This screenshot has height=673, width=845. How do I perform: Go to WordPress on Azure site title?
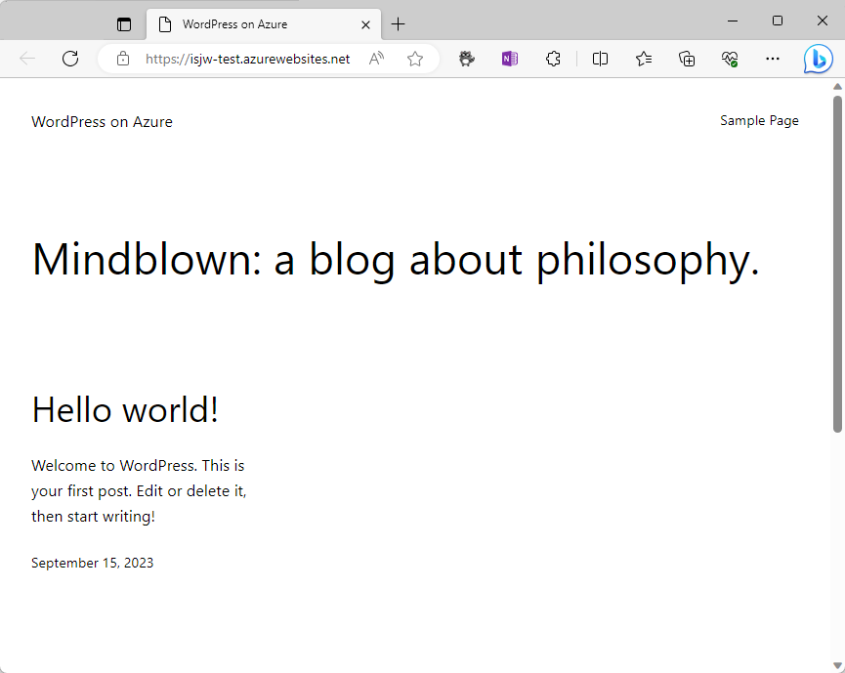pyautogui.click(x=102, y=122)
